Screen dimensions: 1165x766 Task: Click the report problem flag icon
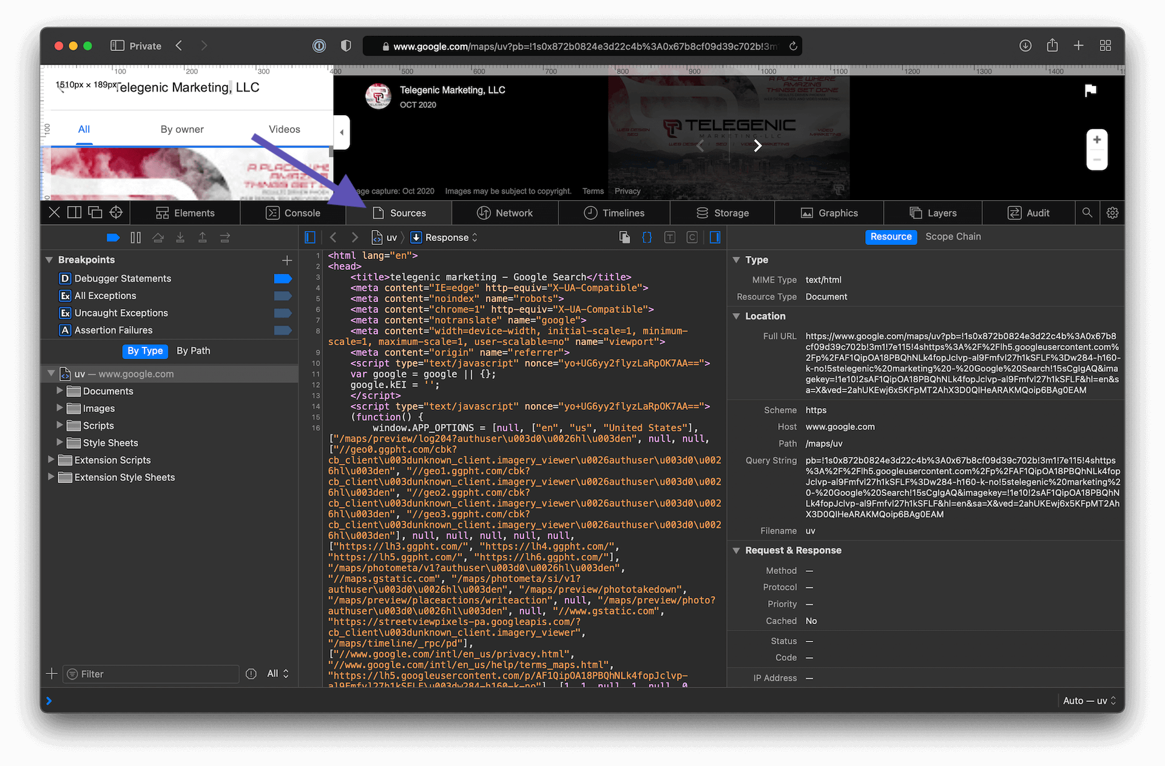click(1090, 90)
